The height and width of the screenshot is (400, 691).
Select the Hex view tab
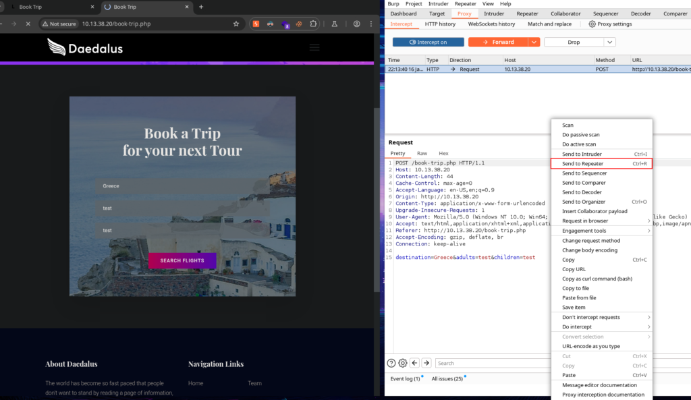(x=443, y=153)
